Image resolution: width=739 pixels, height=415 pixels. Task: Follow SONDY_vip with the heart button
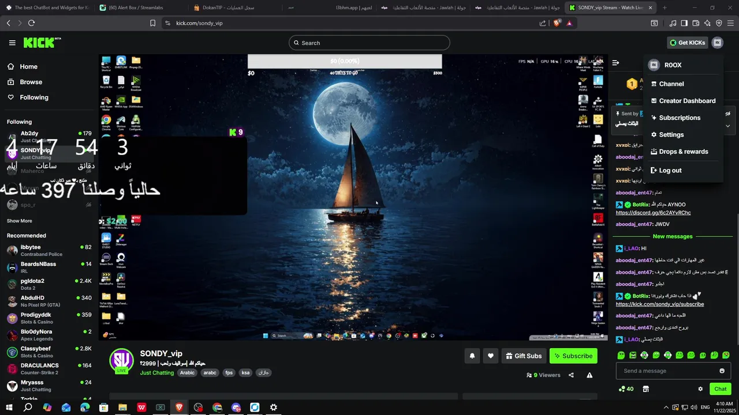coord(491,356)
